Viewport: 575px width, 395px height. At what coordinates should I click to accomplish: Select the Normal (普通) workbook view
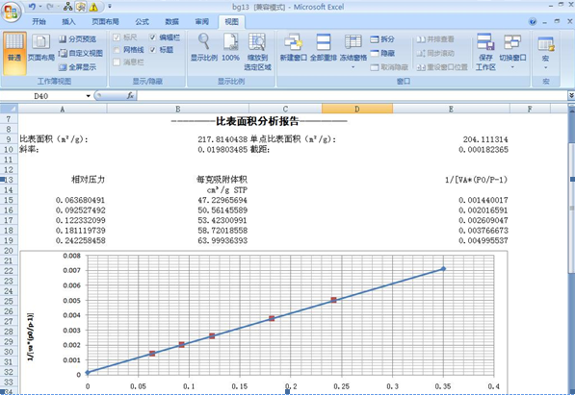[x=14, y=53]
